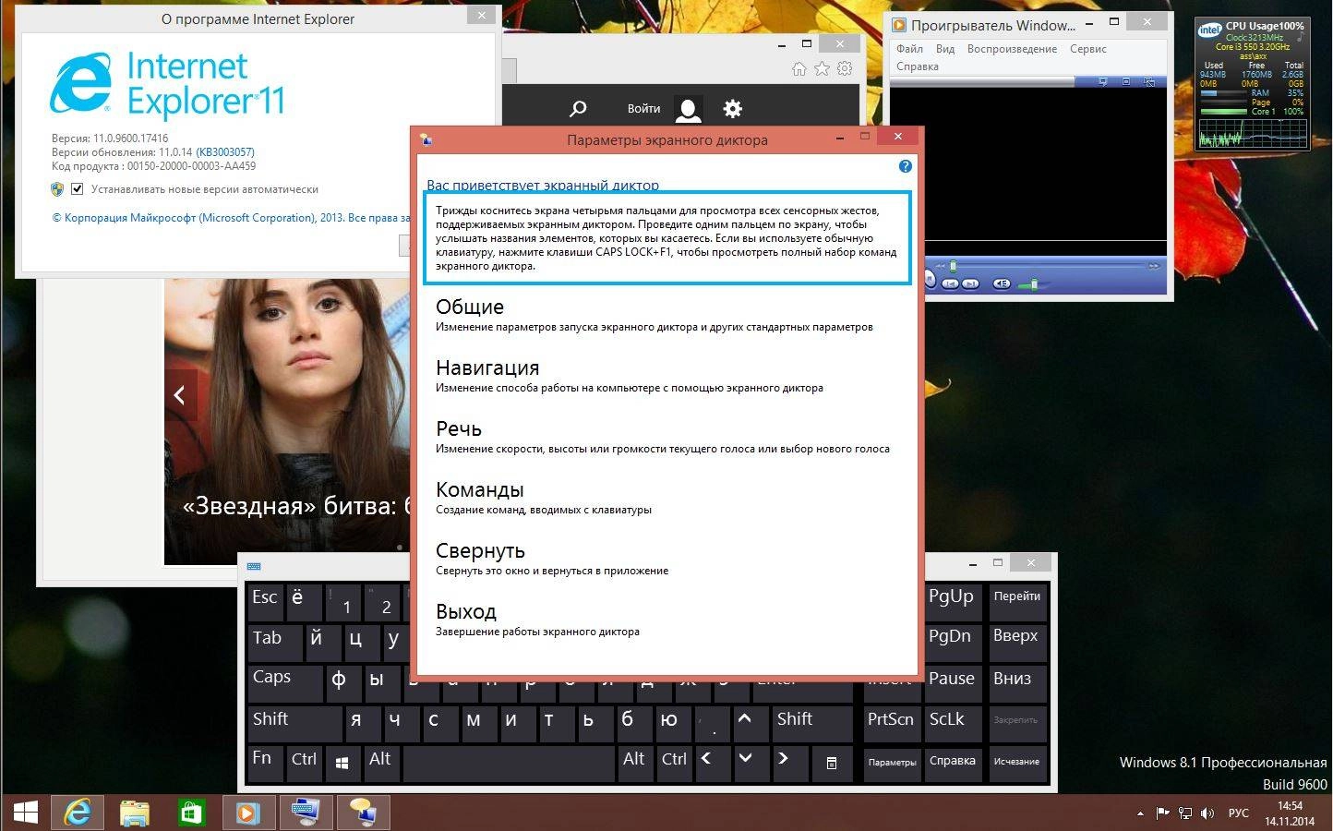Toggle the right Shift key on the on-screen keyboard
This screenshot has width=1333, height=831.
click(813, 724)
